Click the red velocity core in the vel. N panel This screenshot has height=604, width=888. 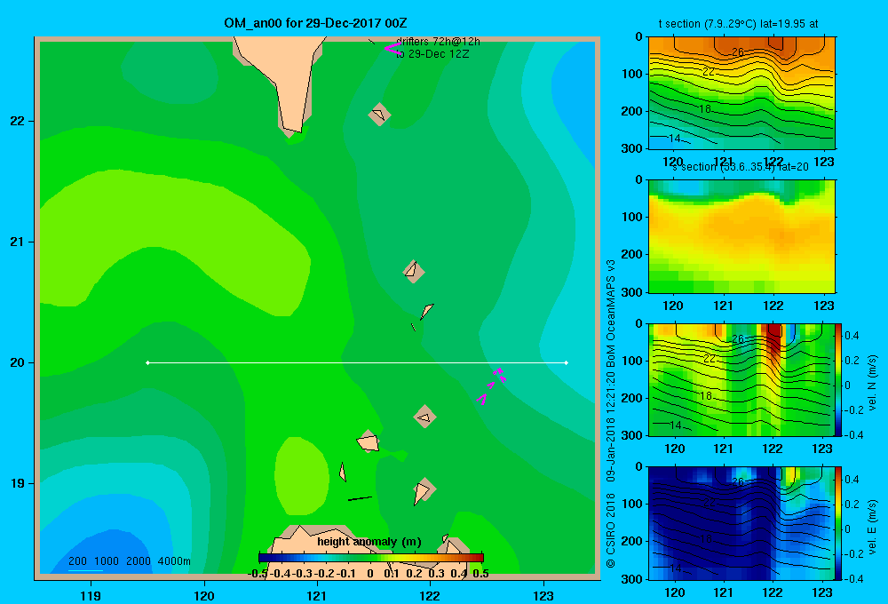[x=774, y=338]
